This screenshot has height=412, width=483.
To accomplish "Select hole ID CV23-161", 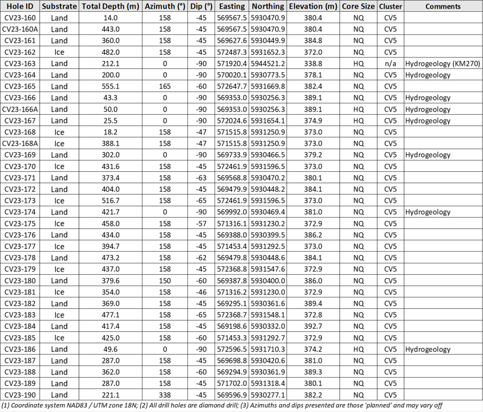I will 20,41.
